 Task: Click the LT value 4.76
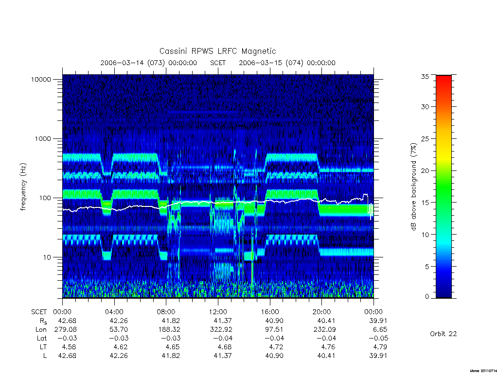tap(329, 347)
